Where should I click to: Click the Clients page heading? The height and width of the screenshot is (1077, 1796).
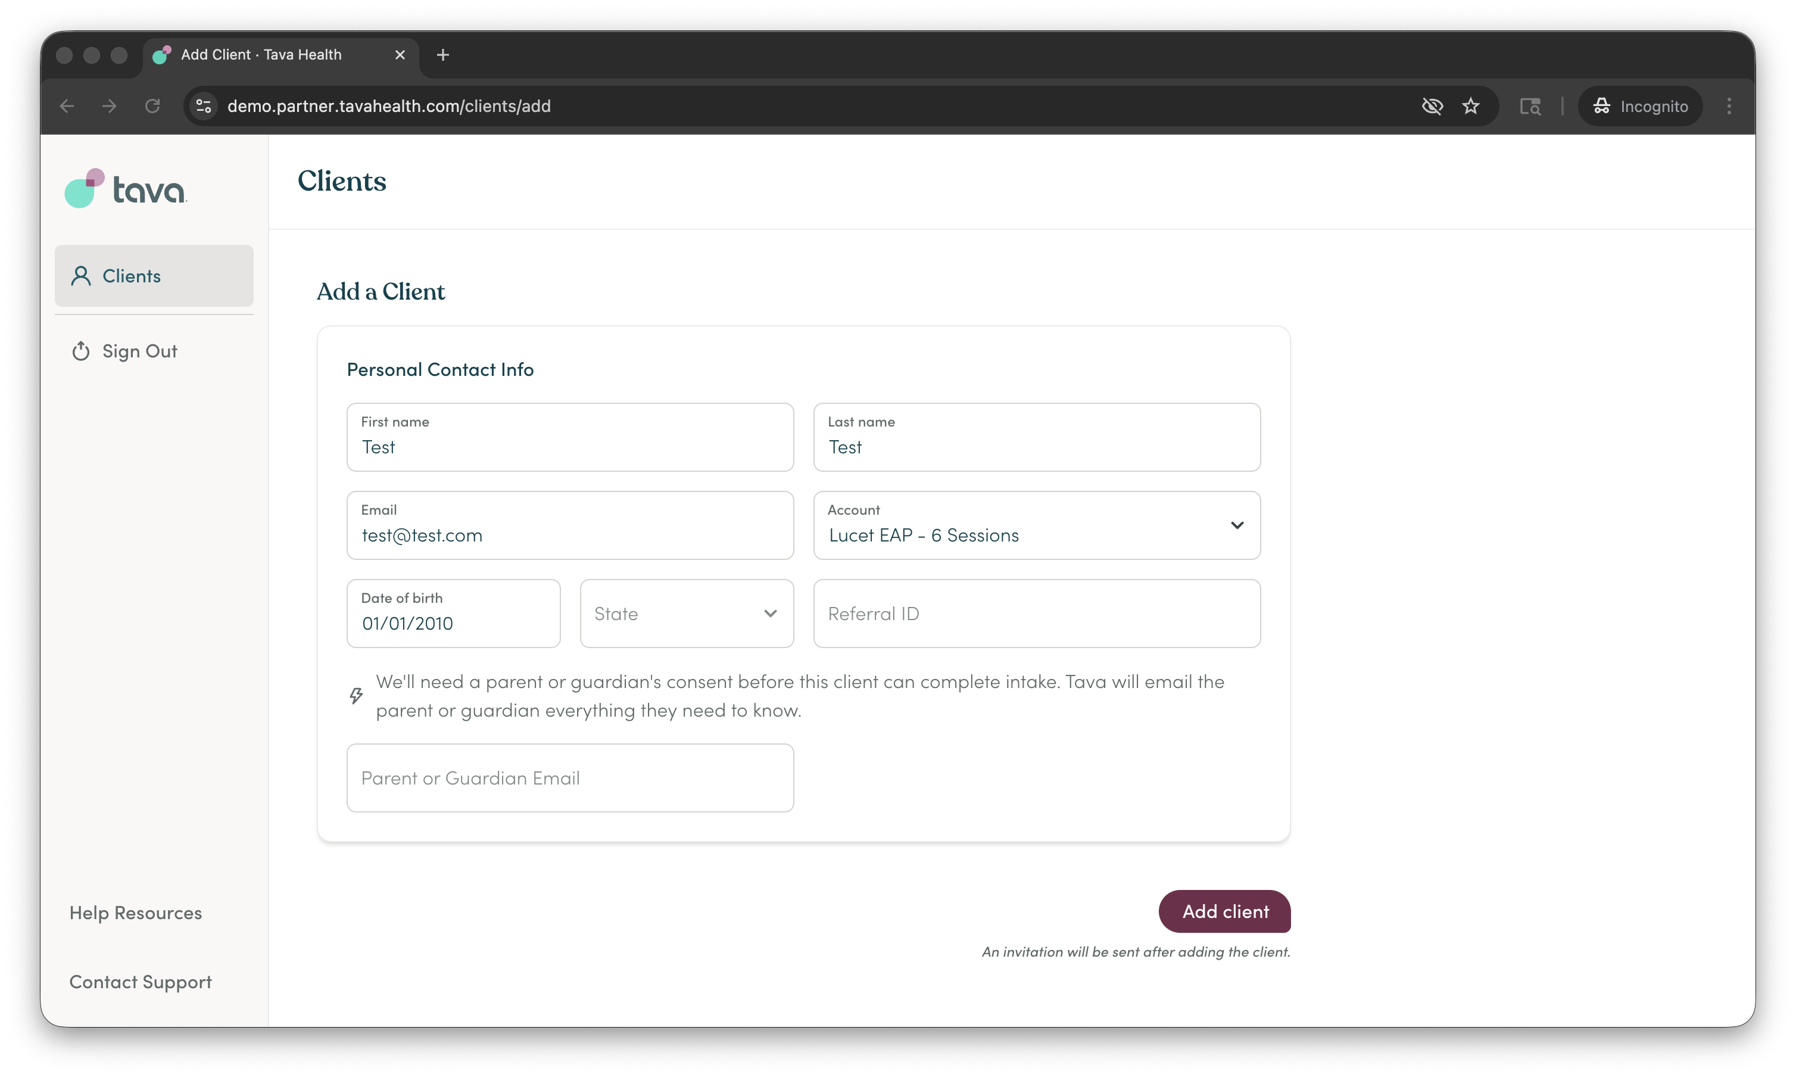(x=342, y=180)
